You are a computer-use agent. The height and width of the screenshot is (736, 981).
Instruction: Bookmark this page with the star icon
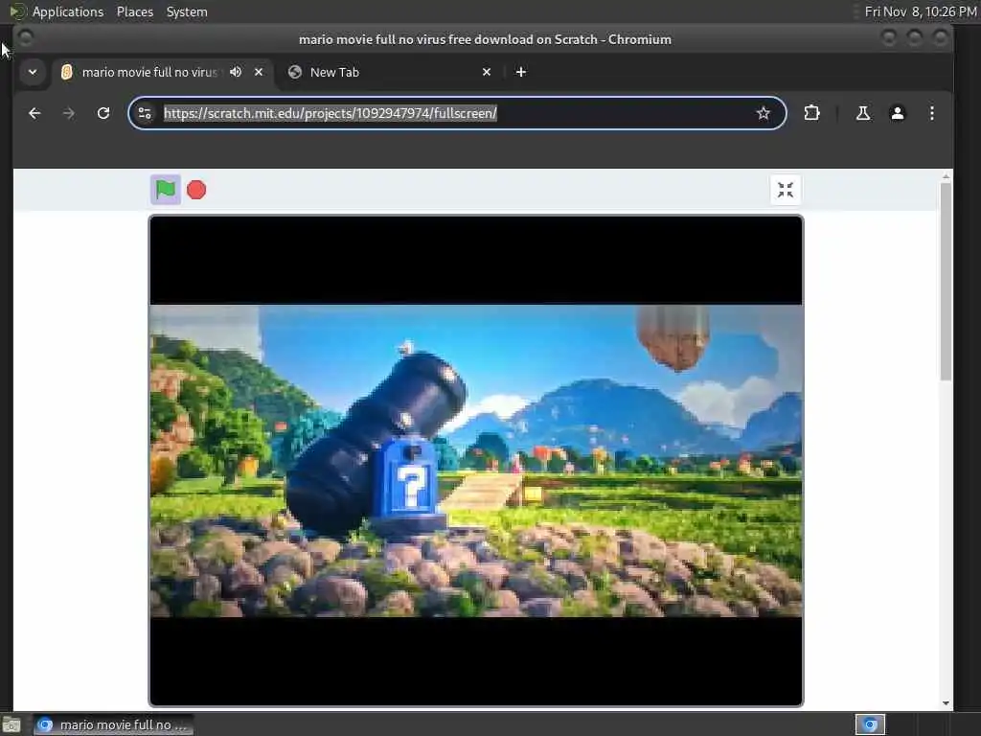pyautogui.click(x=763, y=113)
